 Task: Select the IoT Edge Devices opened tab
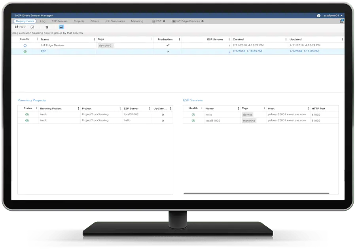point(186,21)
